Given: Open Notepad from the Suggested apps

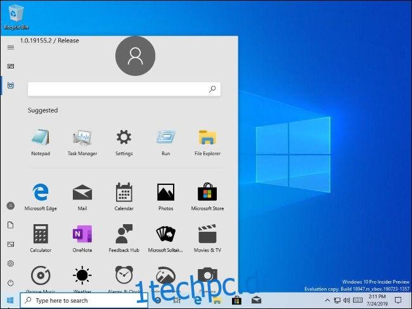Looking at the screenshot, I should click(x=41, y=142).
